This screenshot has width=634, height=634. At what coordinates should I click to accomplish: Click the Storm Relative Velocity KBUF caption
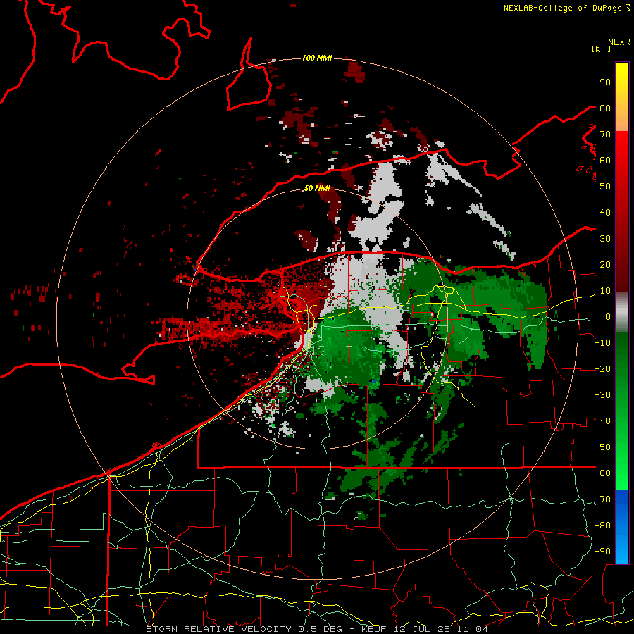point(316,629)
